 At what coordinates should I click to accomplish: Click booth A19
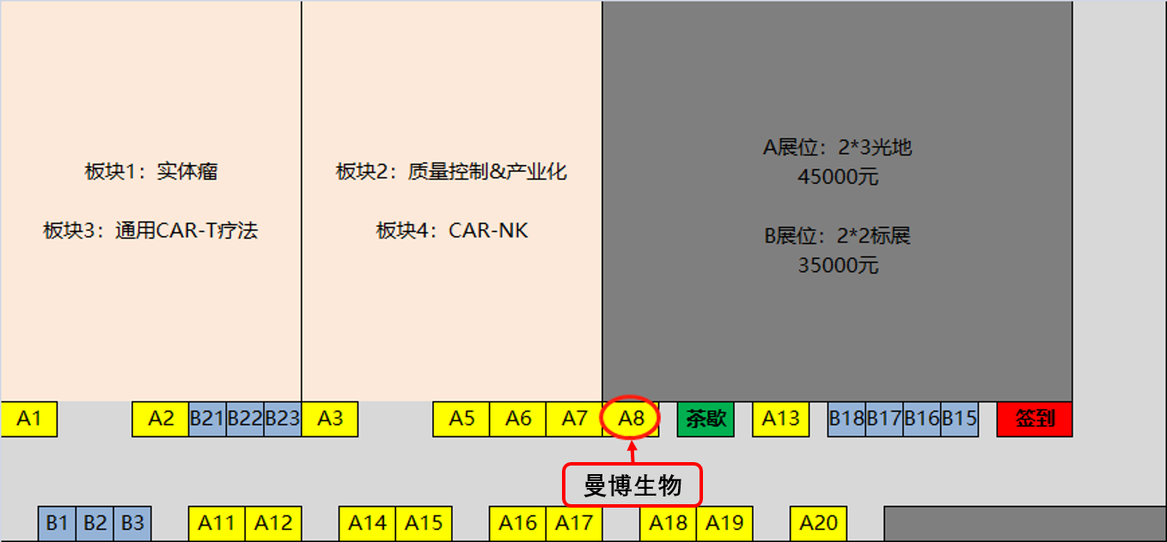pyautogui.click(x=724, y=523)
